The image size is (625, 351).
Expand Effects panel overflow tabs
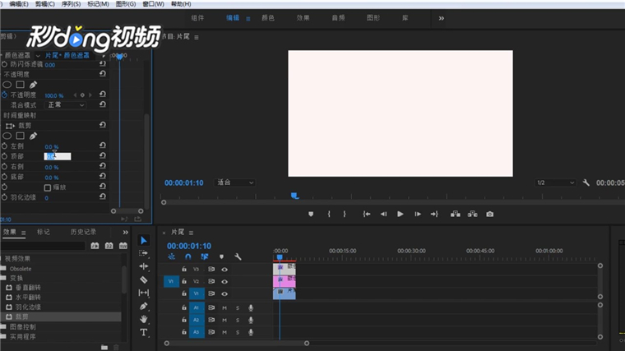coord(126,233)
